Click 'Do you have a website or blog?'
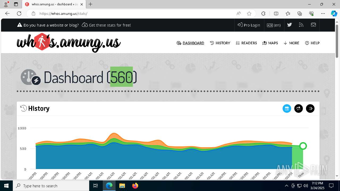 (48, 25)
